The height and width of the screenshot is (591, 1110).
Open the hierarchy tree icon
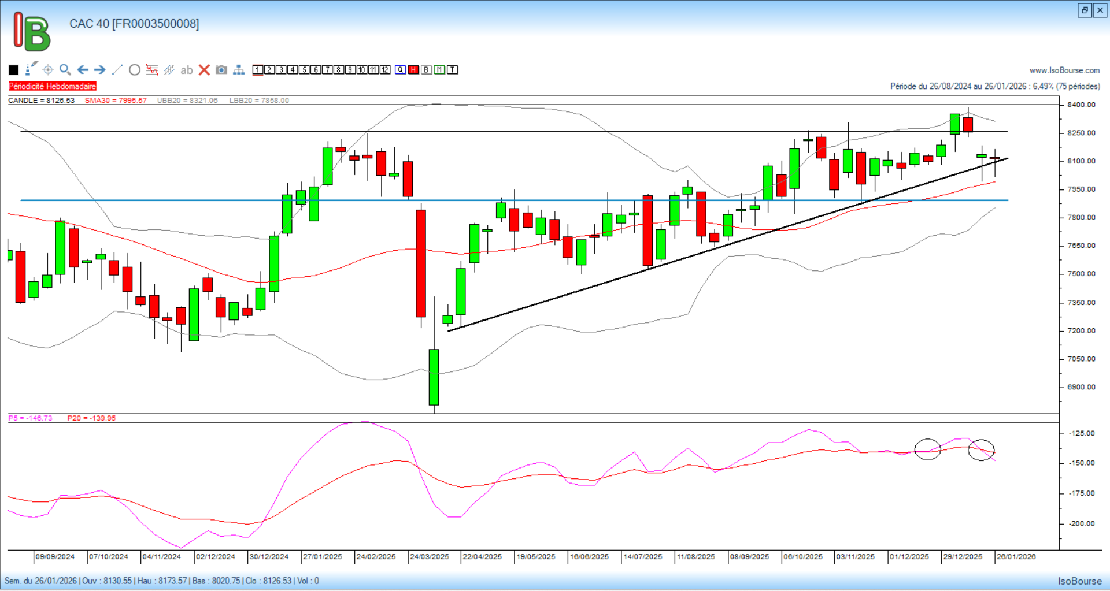click(x=239, y=70)
